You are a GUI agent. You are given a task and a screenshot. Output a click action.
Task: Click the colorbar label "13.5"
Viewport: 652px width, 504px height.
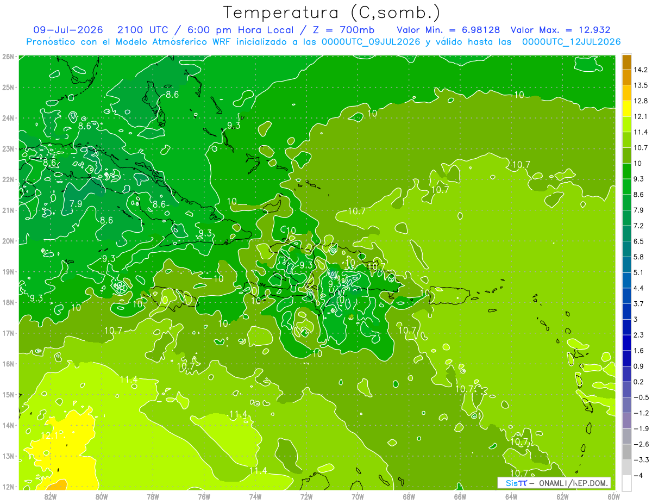tap(641, 85)
